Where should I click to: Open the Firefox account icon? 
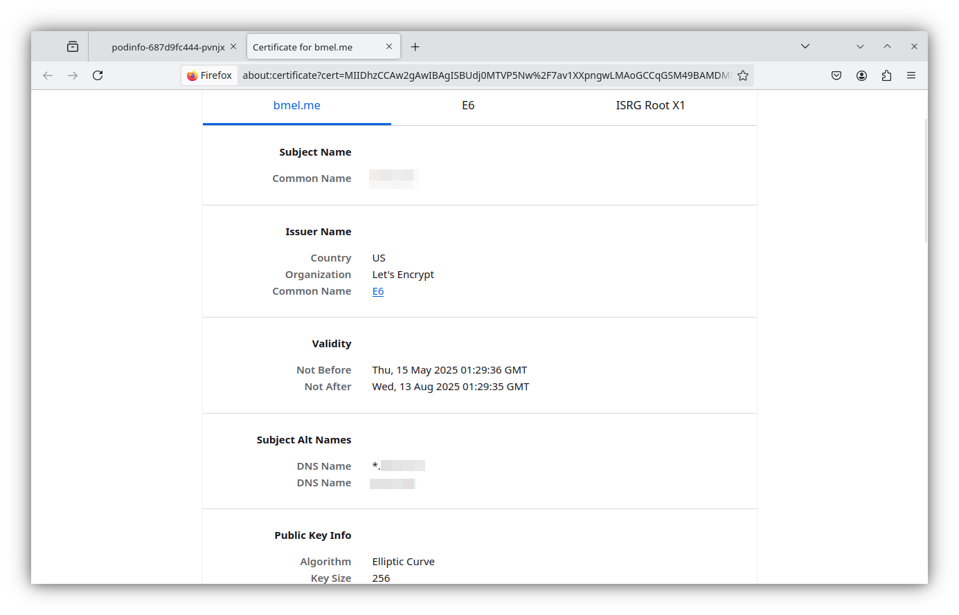(861, 75)
